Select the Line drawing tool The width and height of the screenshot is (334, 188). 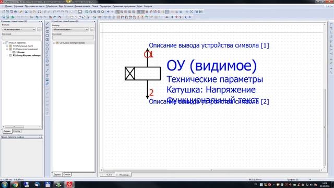(47, 23)
